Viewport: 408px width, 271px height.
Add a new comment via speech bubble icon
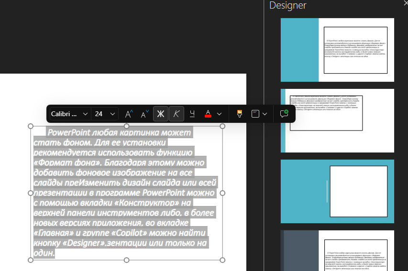[x=284, y=114]
